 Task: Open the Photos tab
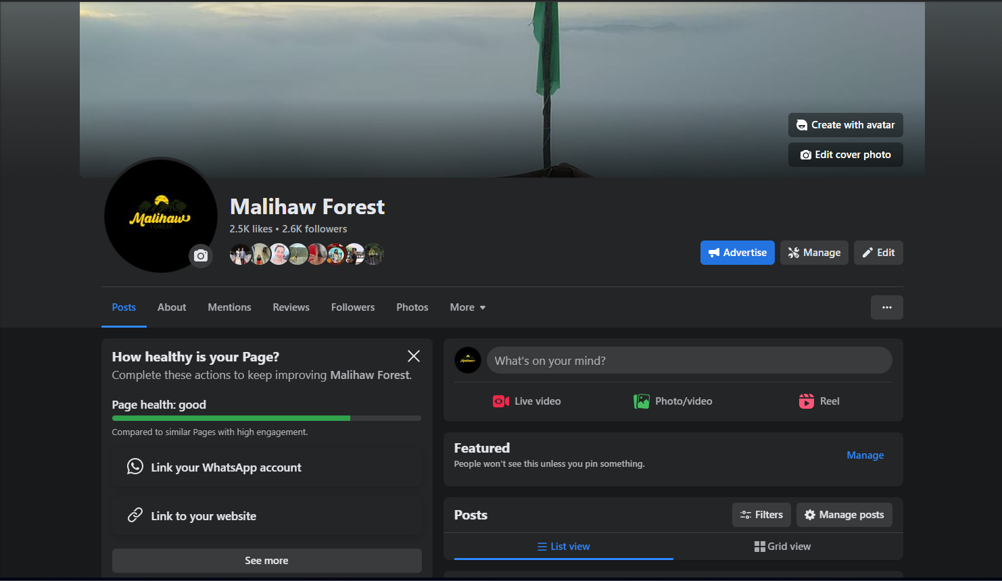point(412,307)
